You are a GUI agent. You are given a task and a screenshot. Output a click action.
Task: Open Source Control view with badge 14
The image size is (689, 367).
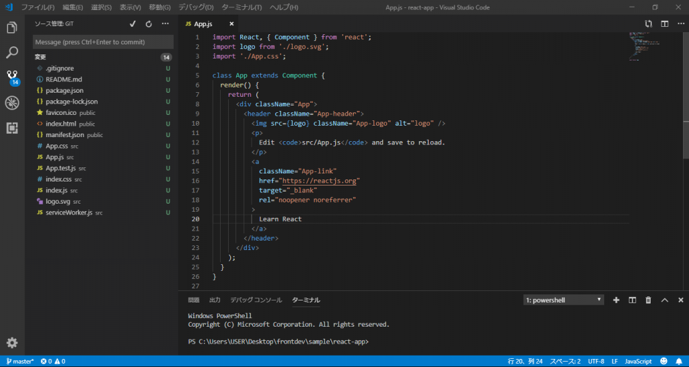point(12,78)
